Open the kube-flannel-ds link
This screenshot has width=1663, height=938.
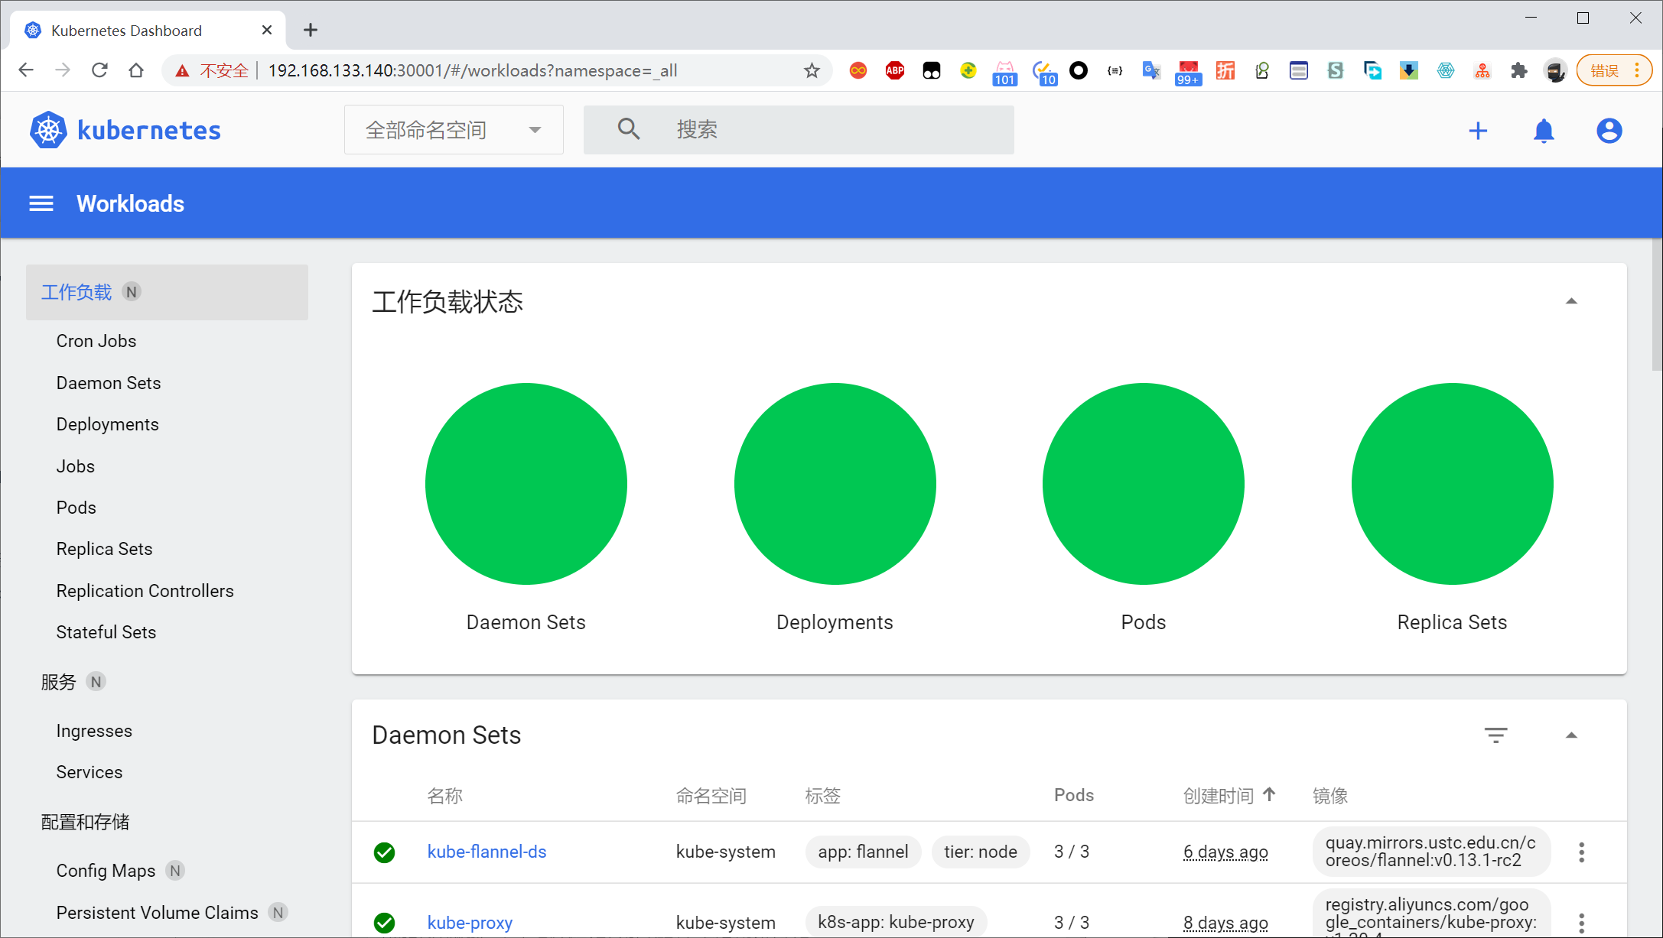click(487, 852)
